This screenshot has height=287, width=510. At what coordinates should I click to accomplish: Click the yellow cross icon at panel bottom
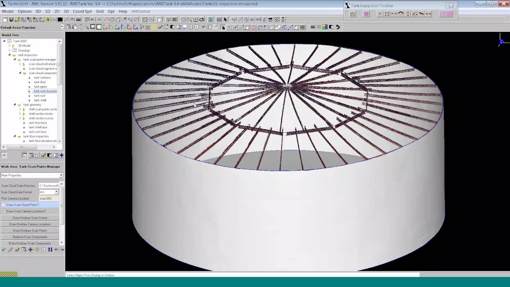[37, 250]
